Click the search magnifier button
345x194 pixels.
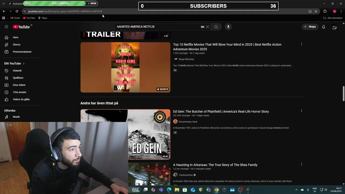tap(216, 27)
